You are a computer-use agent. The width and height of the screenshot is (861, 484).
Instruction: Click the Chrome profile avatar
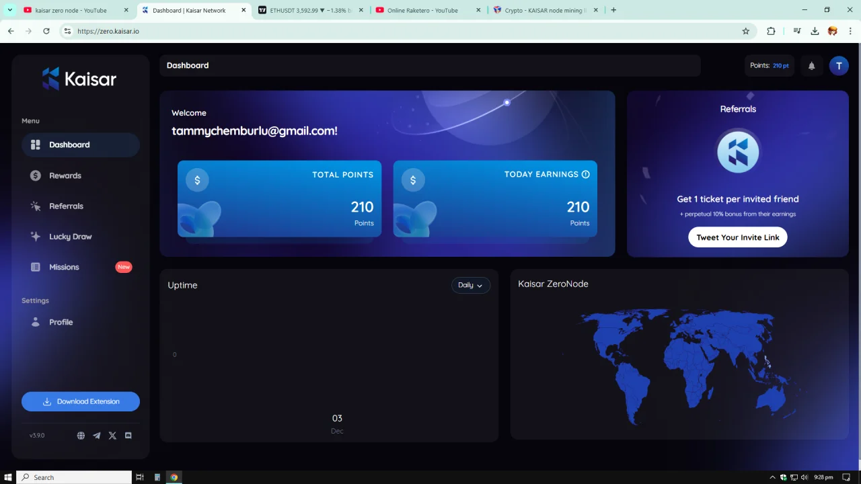pos(833,31)
